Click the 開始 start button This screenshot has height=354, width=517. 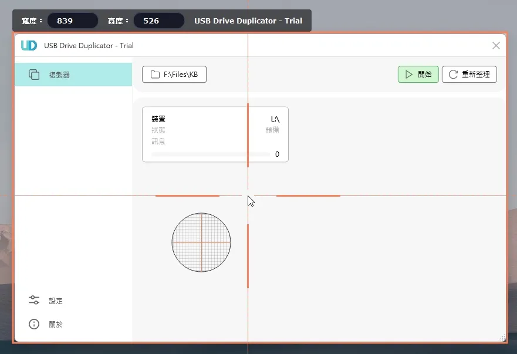pyautogui.click(x=418, y=75)
